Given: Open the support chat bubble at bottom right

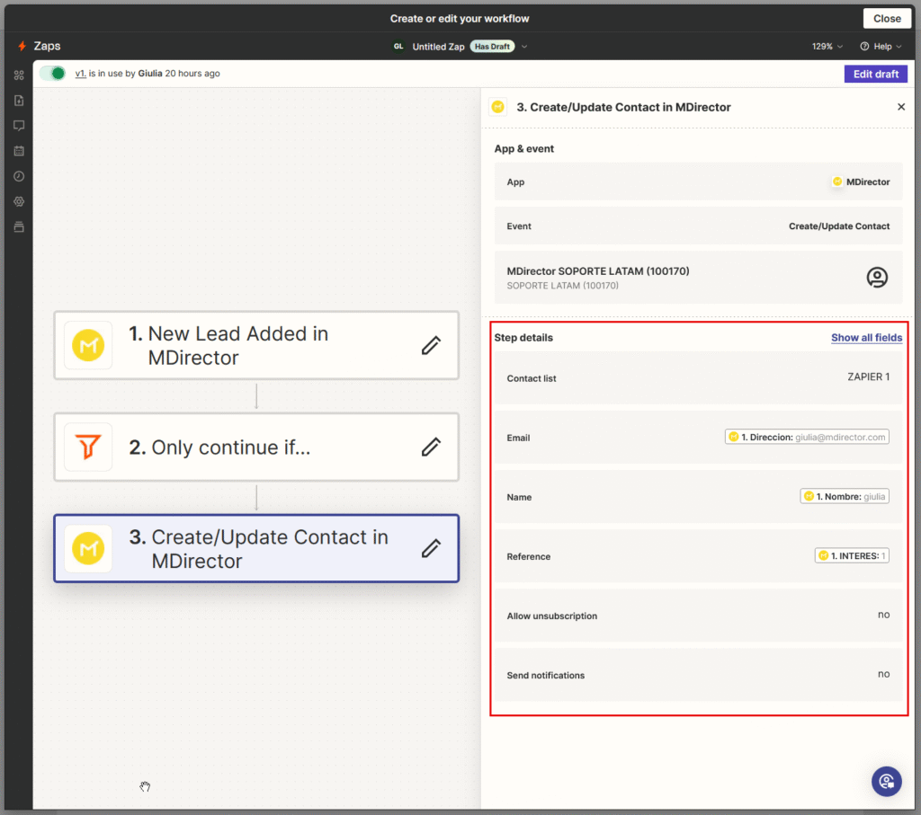Looking at the screenshot, I should pos(886,780).
